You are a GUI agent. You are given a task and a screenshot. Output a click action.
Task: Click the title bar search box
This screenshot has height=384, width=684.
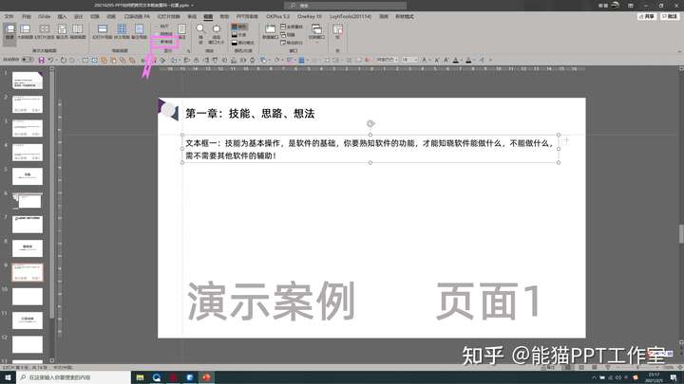point(346,6)
